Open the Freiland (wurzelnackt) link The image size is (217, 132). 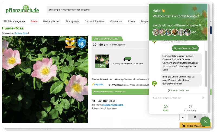(113, 104)
